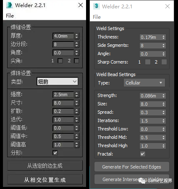
Task: Click the Thickness field showing 0.179m
Action: coord(151,37)
